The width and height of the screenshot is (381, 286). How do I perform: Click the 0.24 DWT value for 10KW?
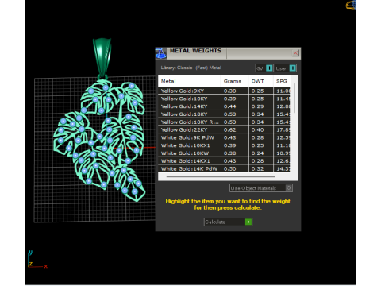coord(257,153)
